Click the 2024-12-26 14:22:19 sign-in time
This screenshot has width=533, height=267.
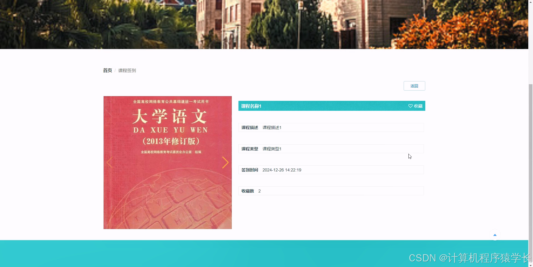282,170
